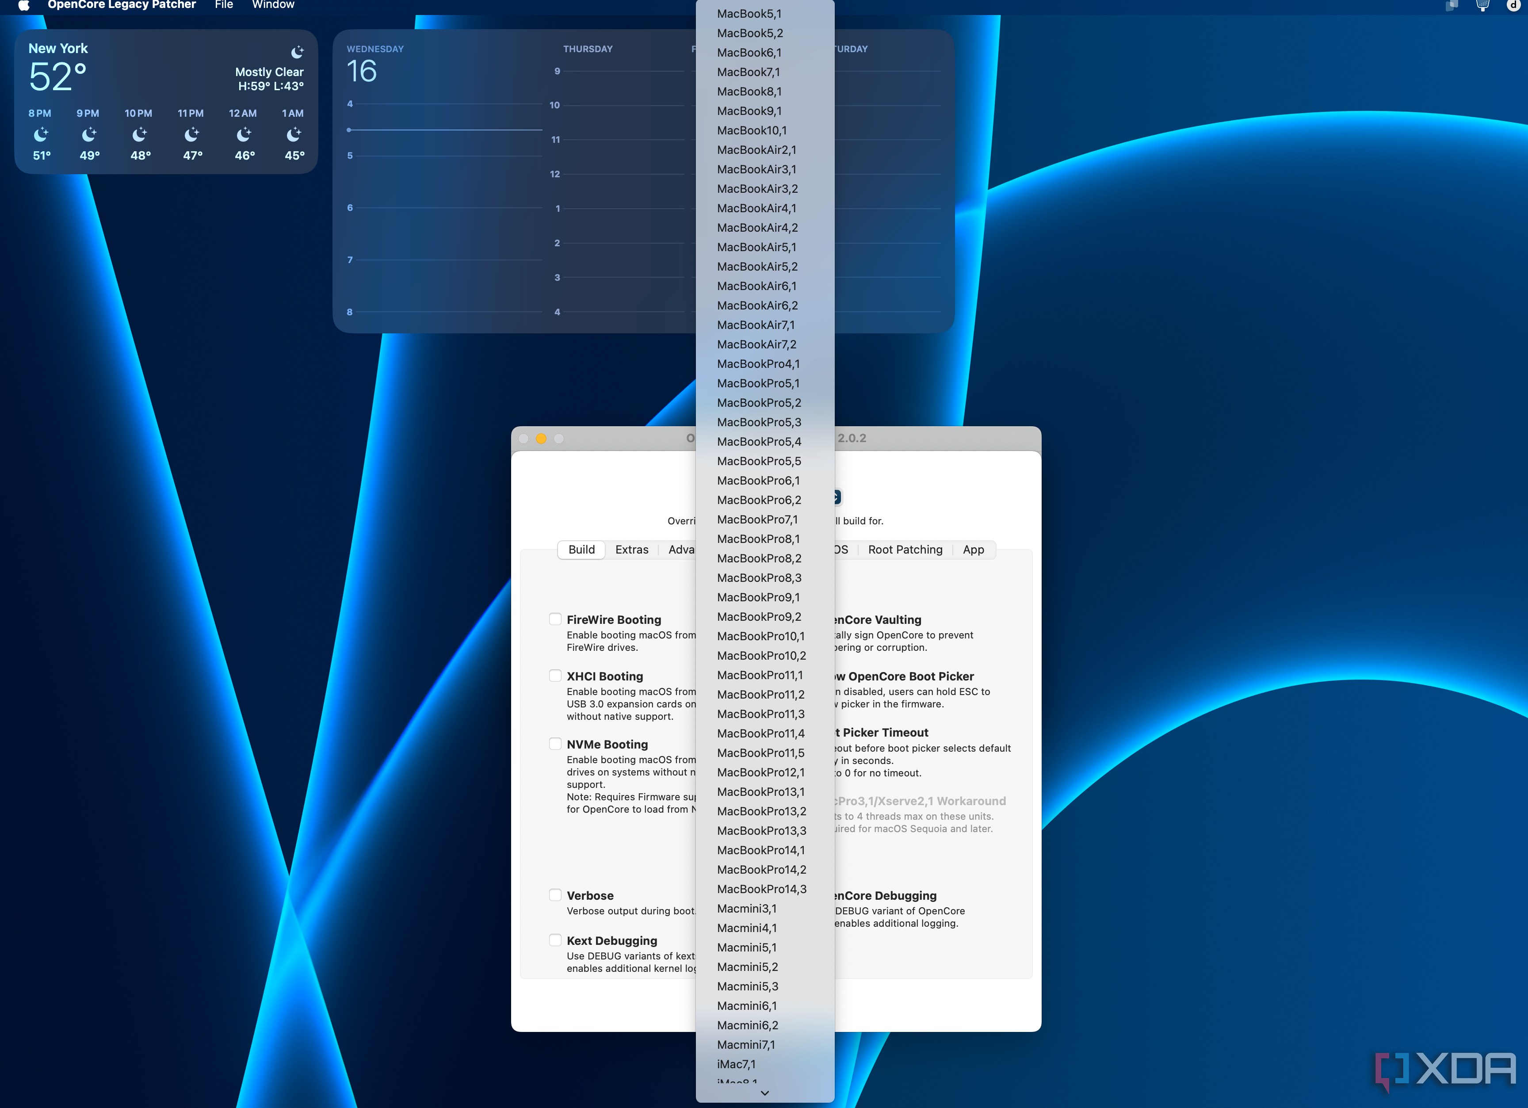This screenshot has height=1108, width=1528.
Task: Select MacBookAir3,2 from the model list
Action: tap(765, 189)
